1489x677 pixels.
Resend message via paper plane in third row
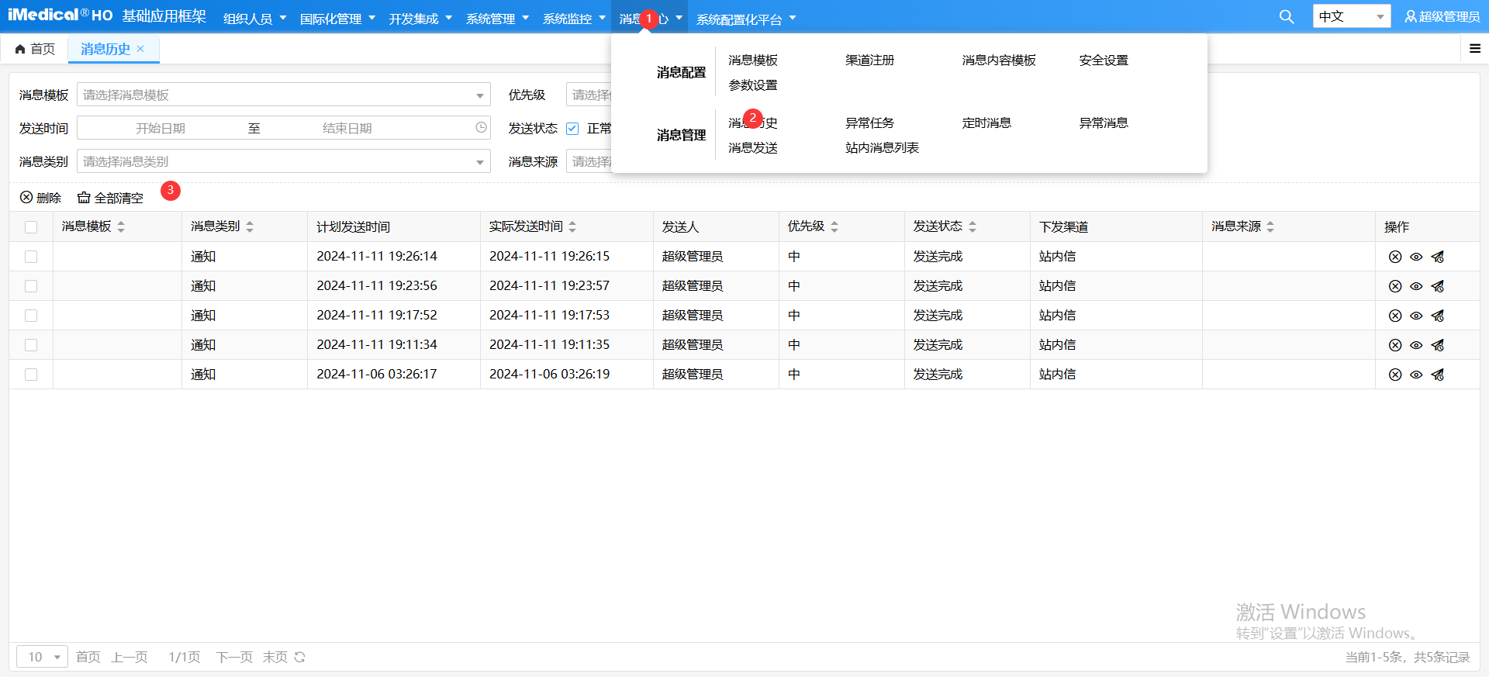click(1437, 316)
